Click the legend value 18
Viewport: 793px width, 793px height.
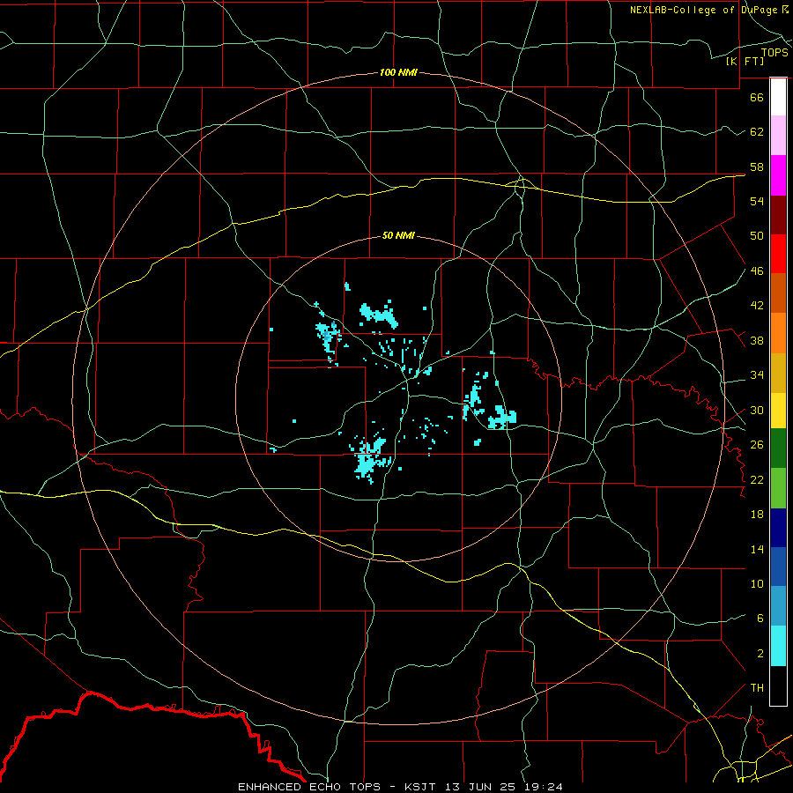757,515
